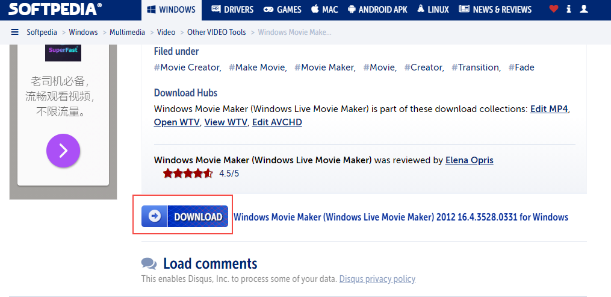Image resolution: width=611 pixels, height=297 pixels.
Task: Click the purple arrow ad button
Action: pos(63,151)
